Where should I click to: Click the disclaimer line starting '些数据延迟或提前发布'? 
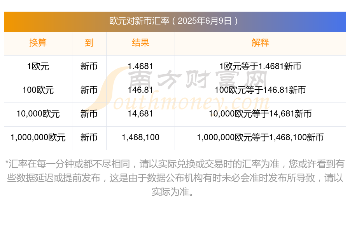175,178
